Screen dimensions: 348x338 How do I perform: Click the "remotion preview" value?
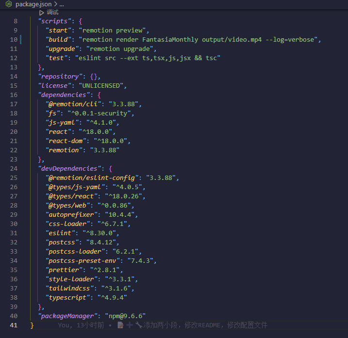[112, 31]
